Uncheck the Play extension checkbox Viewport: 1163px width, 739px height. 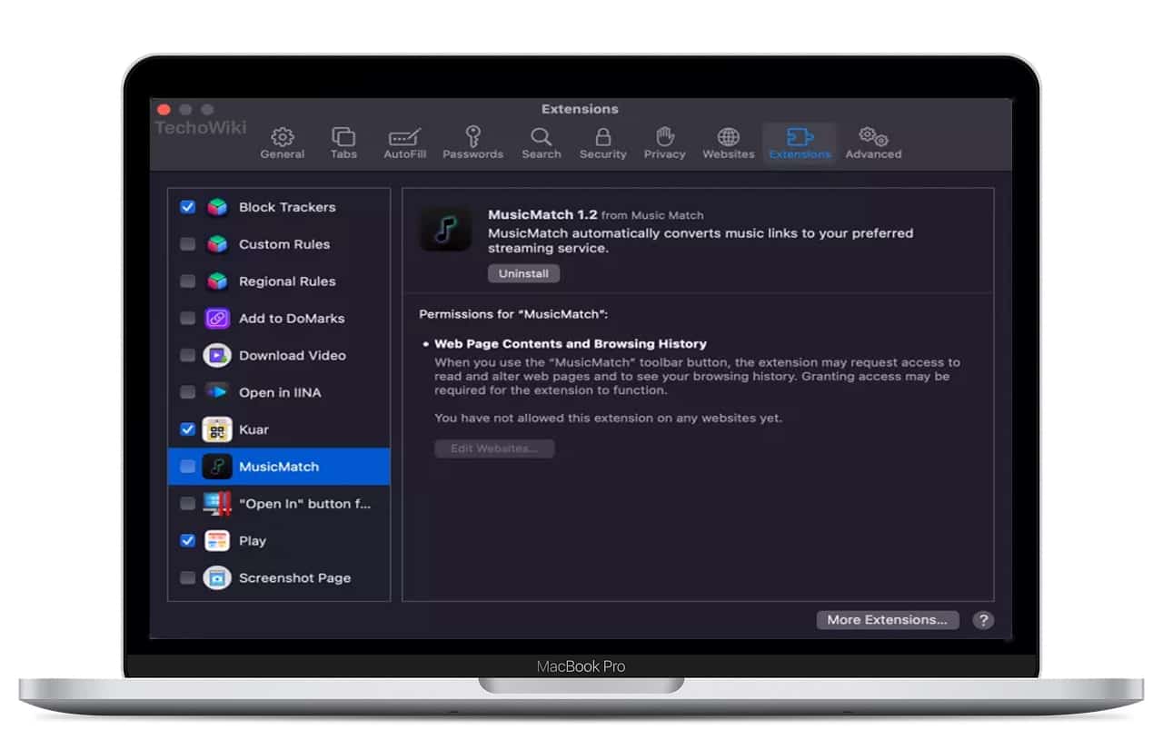click(x=187, y=541)
